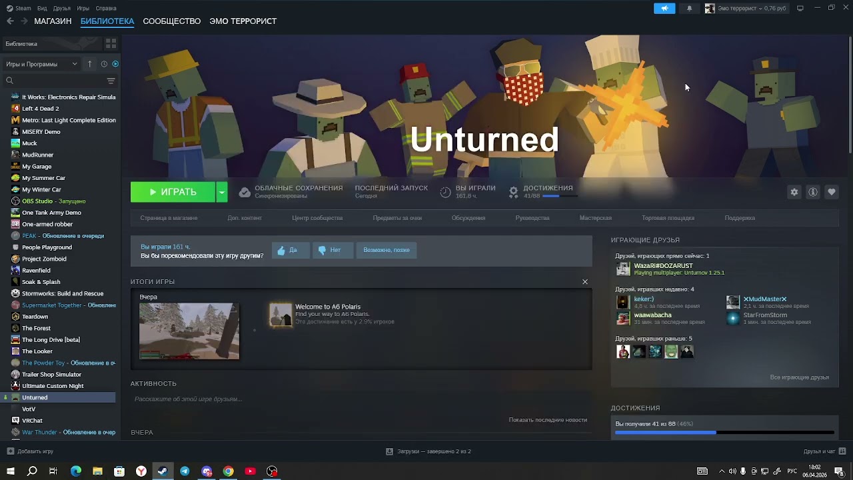Viewport: 853px width, 480px height.
Task: Click the achievements progress bar 41 of 88
Action: tap(724, 433)
